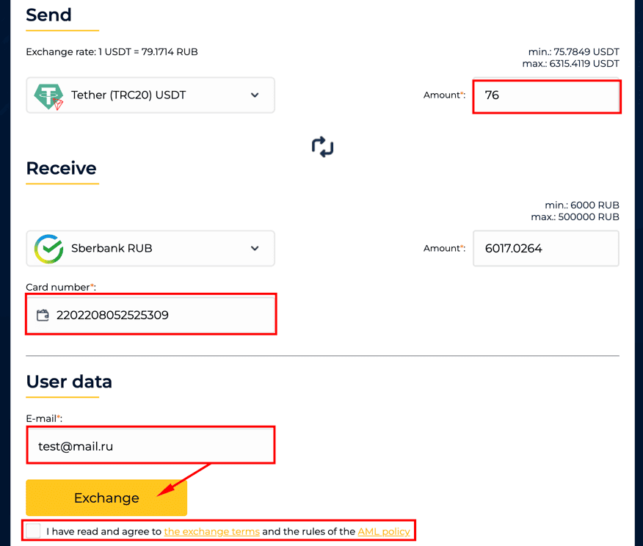Click the Amount label in Send section
Viewport: 643px width, 546px height.
pyautogui.click(x=444, y=95)
